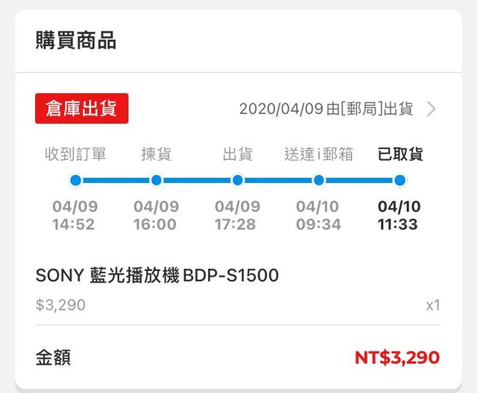Click the 04/09 14:52 timestamp
Viewport: 477px width, 393px height.
click(x=75, y=215)
